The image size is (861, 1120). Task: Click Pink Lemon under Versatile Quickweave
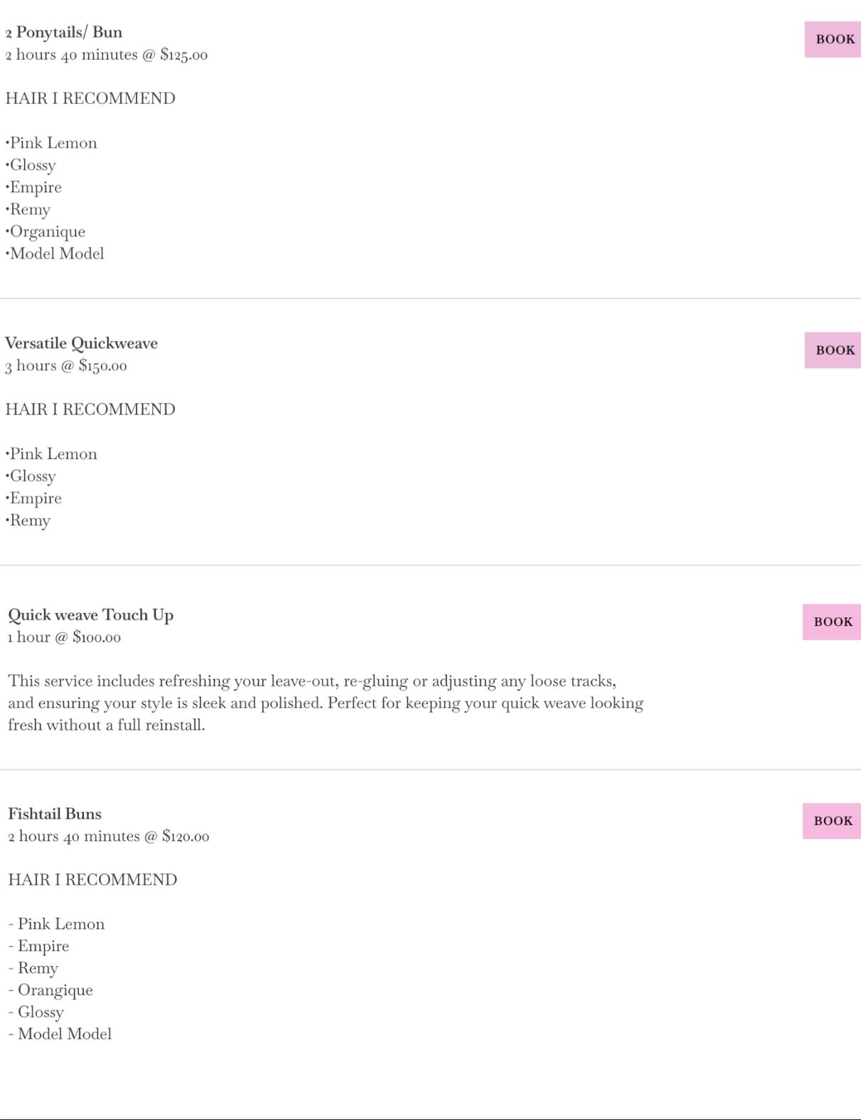[52, 454]
